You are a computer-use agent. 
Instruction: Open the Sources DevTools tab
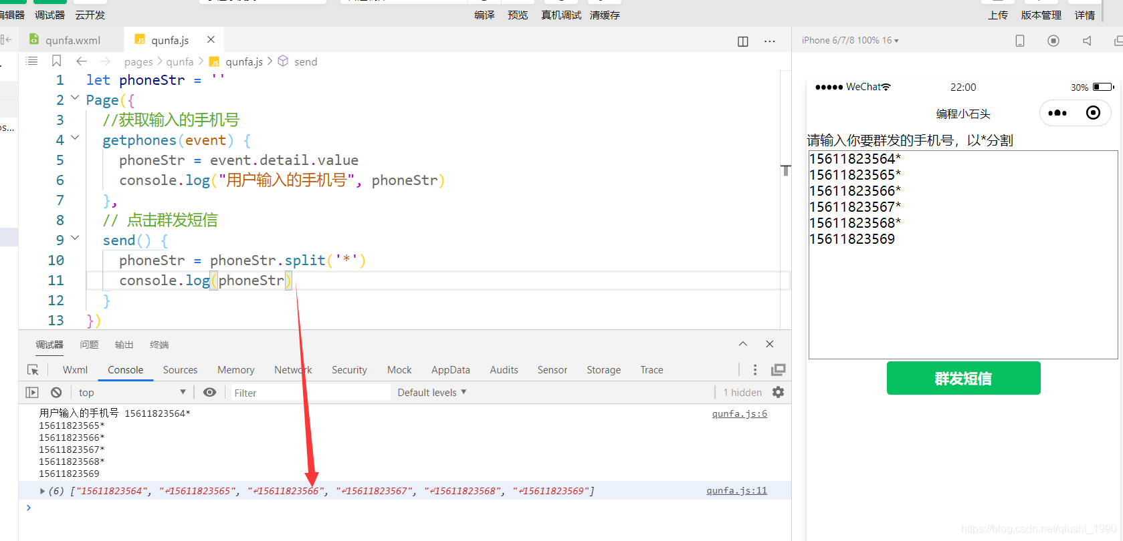pos(180,369)
